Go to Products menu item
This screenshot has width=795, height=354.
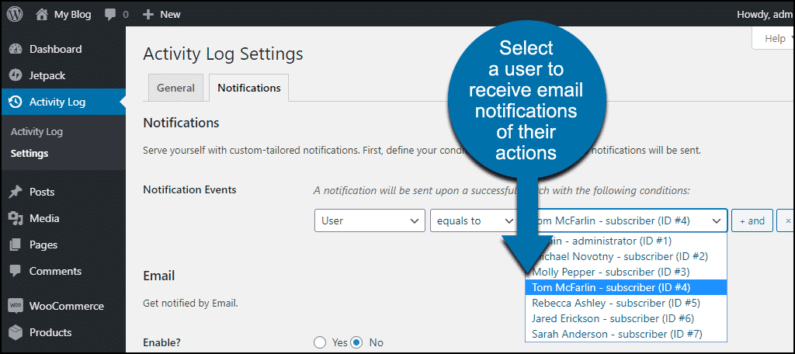50,332
